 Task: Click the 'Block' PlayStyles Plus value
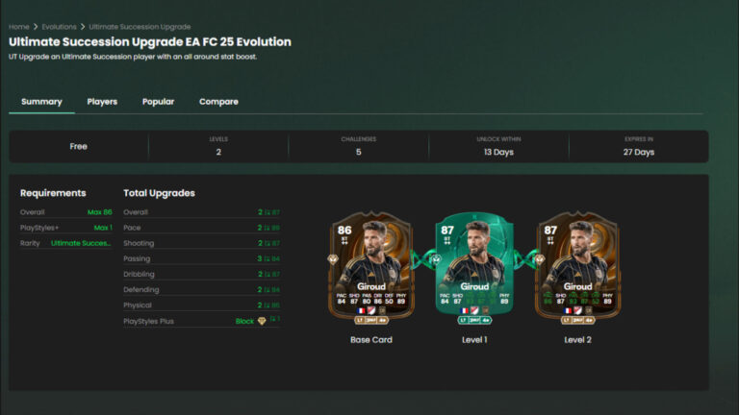(244, 322)
